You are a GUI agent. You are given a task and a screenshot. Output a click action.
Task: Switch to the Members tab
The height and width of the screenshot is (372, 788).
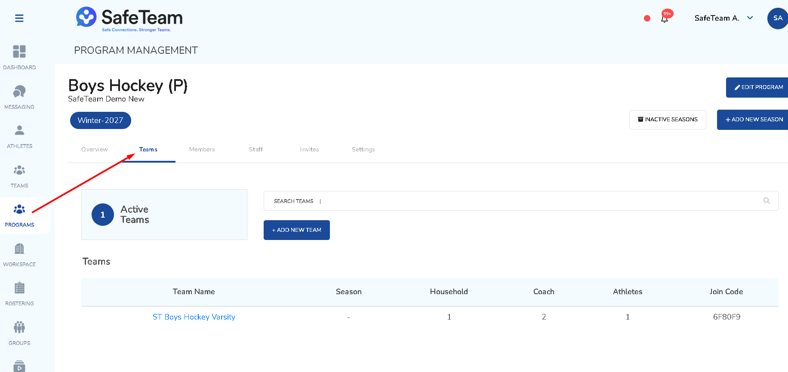coord(202,149)
